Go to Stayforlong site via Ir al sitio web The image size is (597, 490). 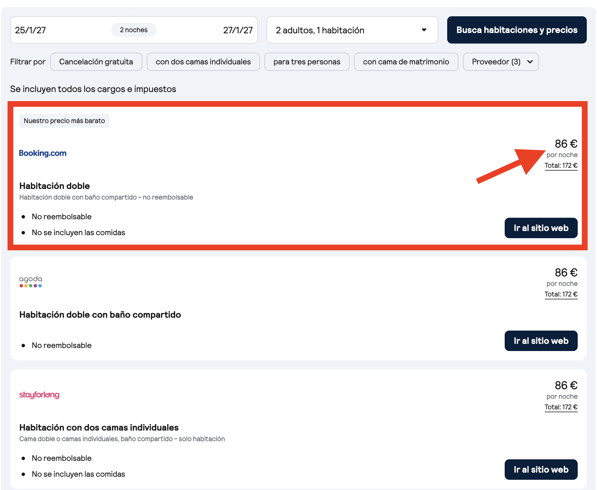(541, 470)
